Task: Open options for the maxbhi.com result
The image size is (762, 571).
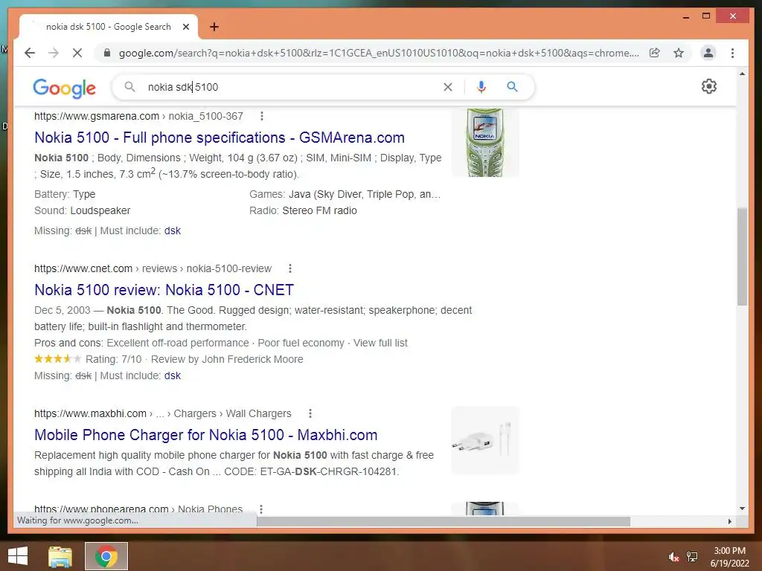Action: click(310, 413)
